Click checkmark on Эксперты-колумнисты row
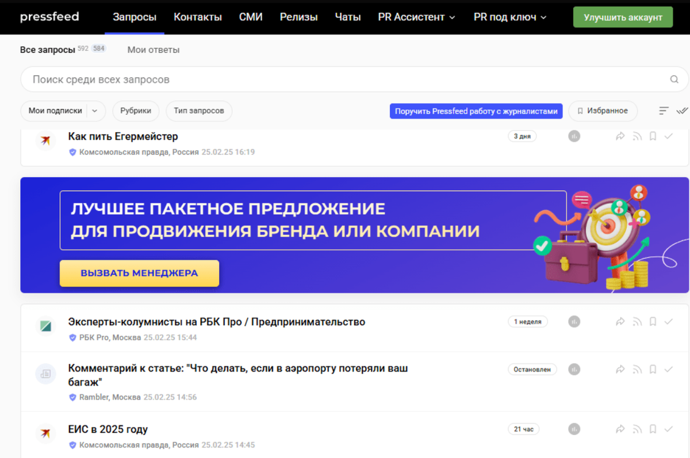This screenshot has height=458, width=690. click(669, 322)
